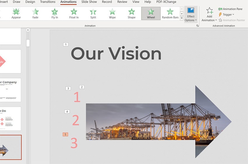Expand the Trigger dropdown menu
The height and width of the screenshot is (164, 248).
[x=227, y=15]
